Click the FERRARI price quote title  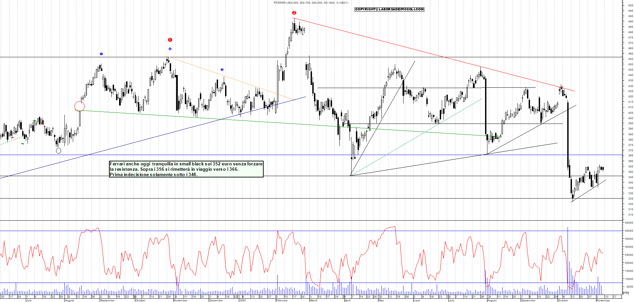click(310, 3)
